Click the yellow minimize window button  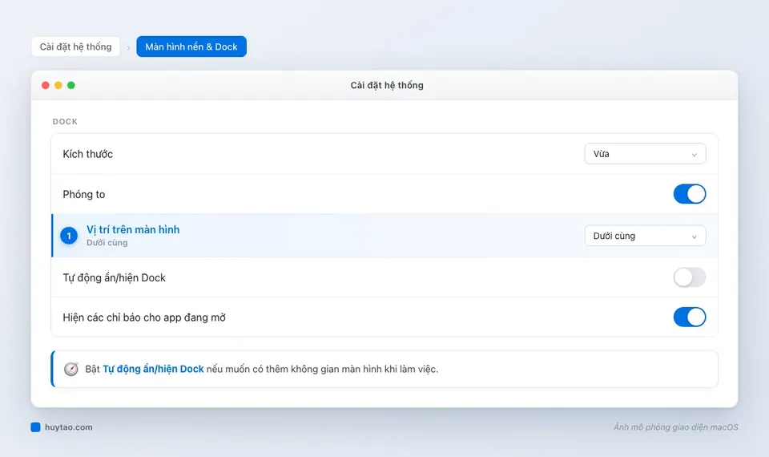point(58,86)
